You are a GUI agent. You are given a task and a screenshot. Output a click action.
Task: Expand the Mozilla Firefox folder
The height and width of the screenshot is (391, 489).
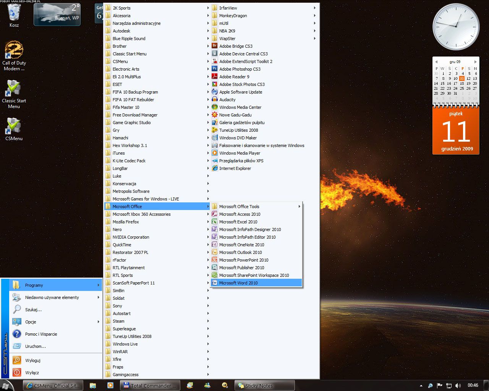point(126,222)
